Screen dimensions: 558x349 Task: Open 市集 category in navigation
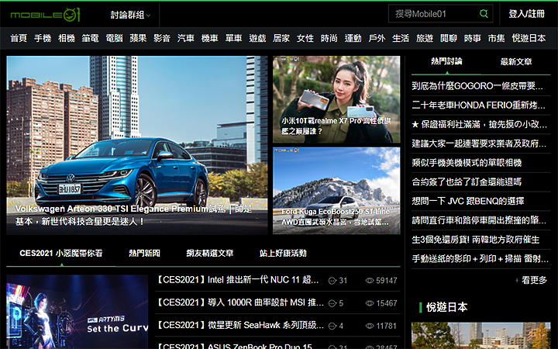tap(497, 38)
